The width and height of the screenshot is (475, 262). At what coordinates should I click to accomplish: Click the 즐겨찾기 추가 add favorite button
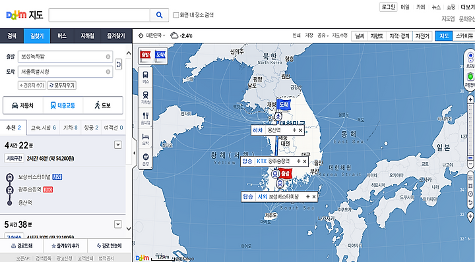(65, 246)
